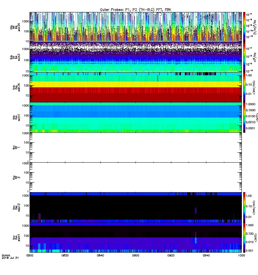Click the 'thc fff 2' y-axis label
The height and width of the screenshot is (275, 258).
(17, 177)
